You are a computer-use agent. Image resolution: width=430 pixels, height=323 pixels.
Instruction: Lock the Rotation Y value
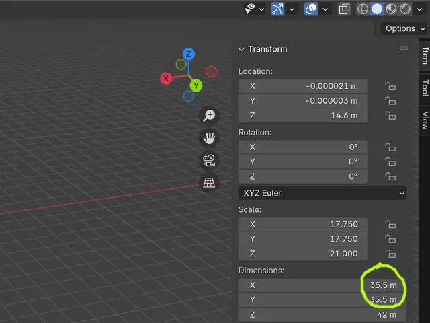[390, 162]
